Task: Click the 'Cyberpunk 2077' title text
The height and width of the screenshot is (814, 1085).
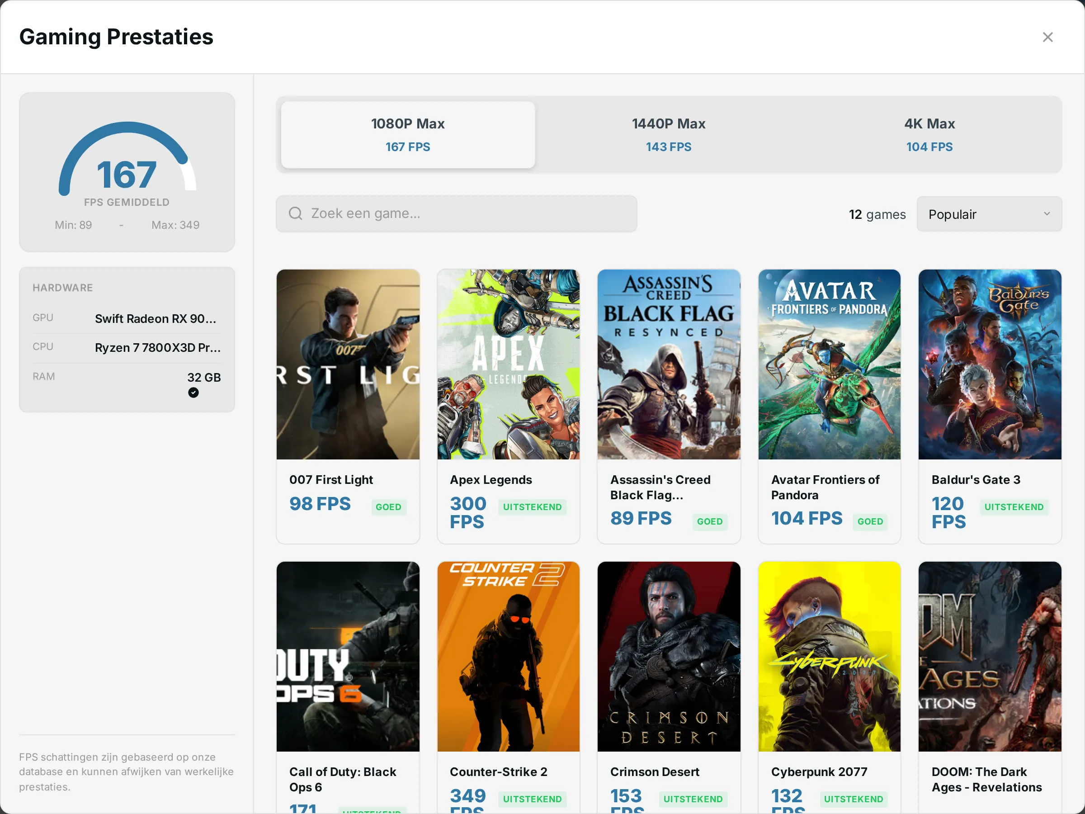Action: (x=819, y=772)
